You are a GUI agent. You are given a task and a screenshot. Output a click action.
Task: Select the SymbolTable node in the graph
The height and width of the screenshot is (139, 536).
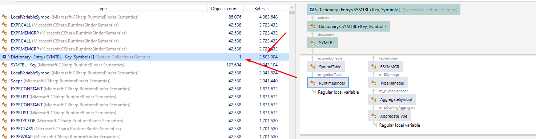pos(325,67)
